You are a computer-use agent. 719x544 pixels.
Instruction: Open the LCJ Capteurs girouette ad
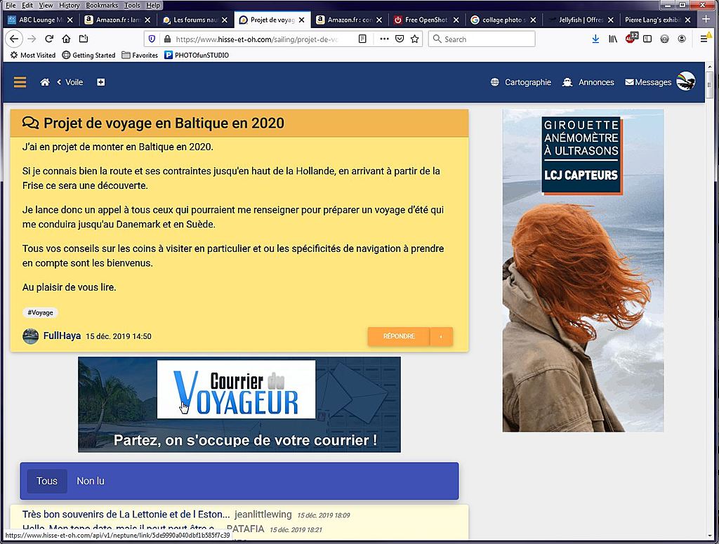pyautogui.click(x=583, y=270)
